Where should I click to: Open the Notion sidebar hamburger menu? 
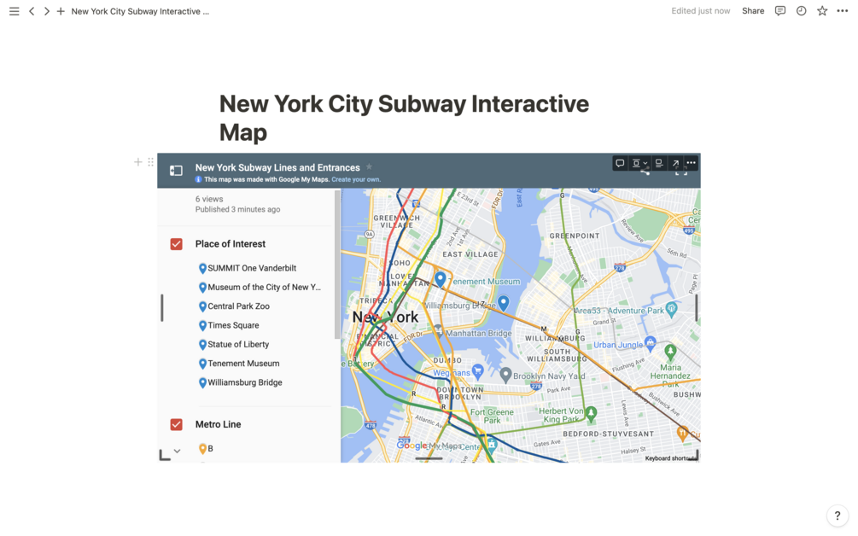click(15, 11)
